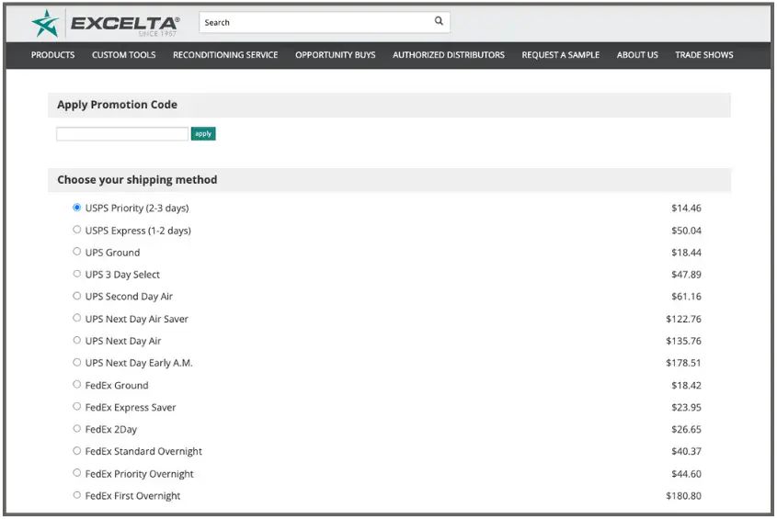Open AUTHORIZED DISTRIBUTORS page
Screen dimensions: 777x519
449,55
